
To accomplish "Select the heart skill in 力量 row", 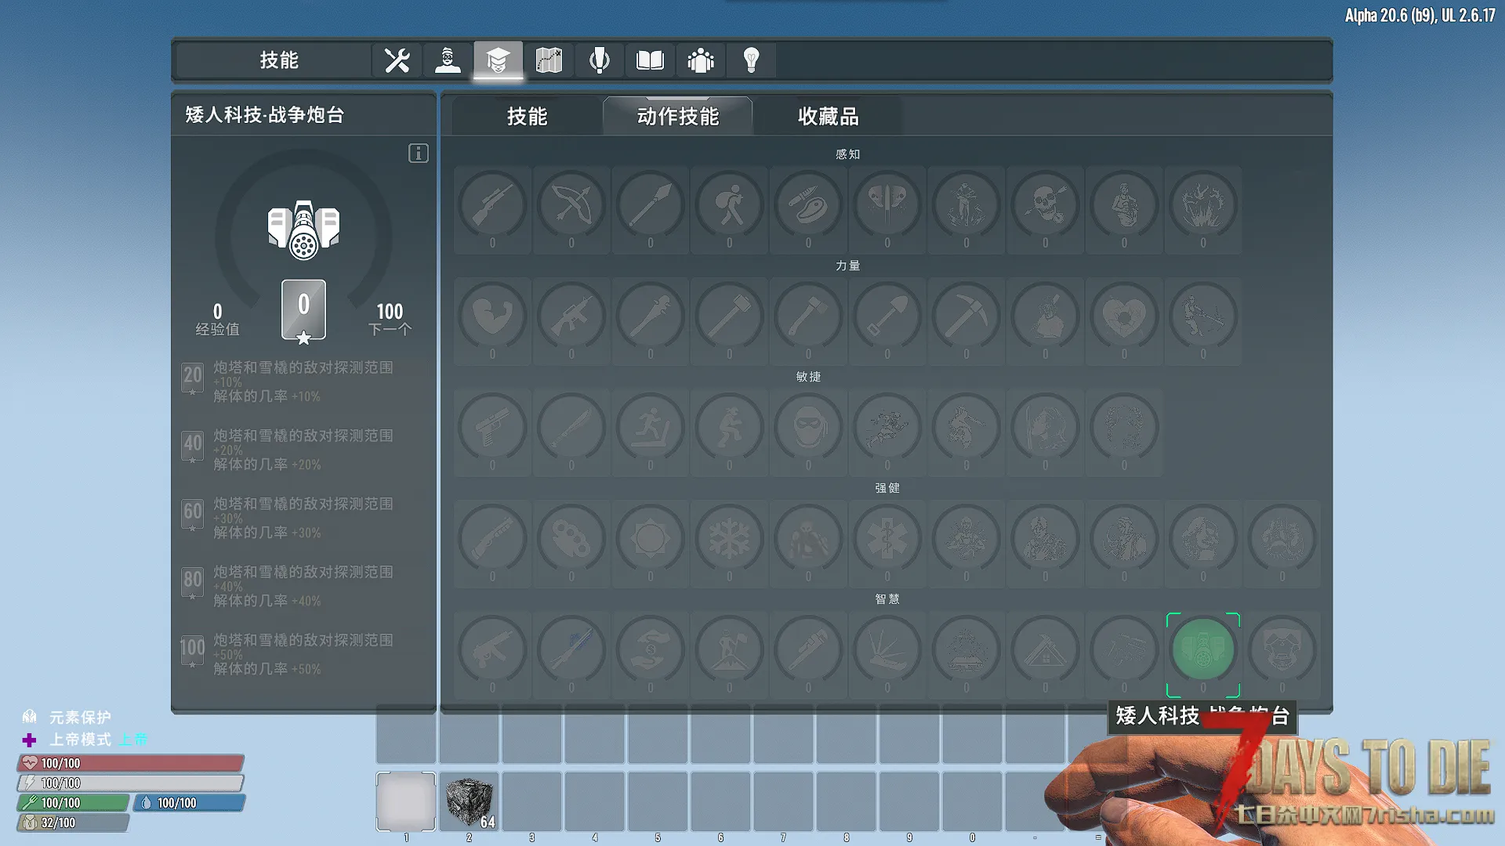I will point(1124,320).
